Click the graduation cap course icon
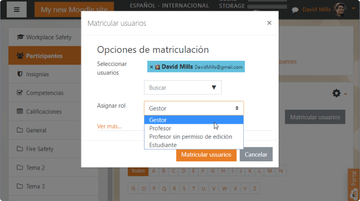The height and width of the screenshot is (201, 360). tap(20, 37)
